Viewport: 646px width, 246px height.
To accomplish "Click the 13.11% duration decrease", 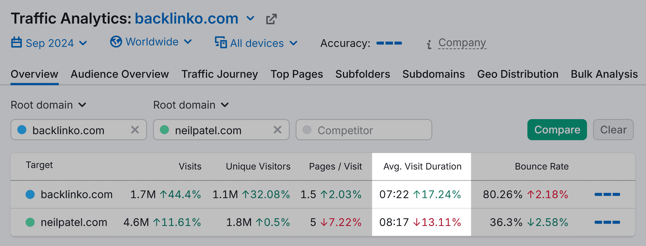I will click(x=437, y=222).
